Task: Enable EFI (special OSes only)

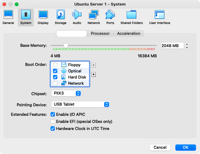Action: click(53, 121)
